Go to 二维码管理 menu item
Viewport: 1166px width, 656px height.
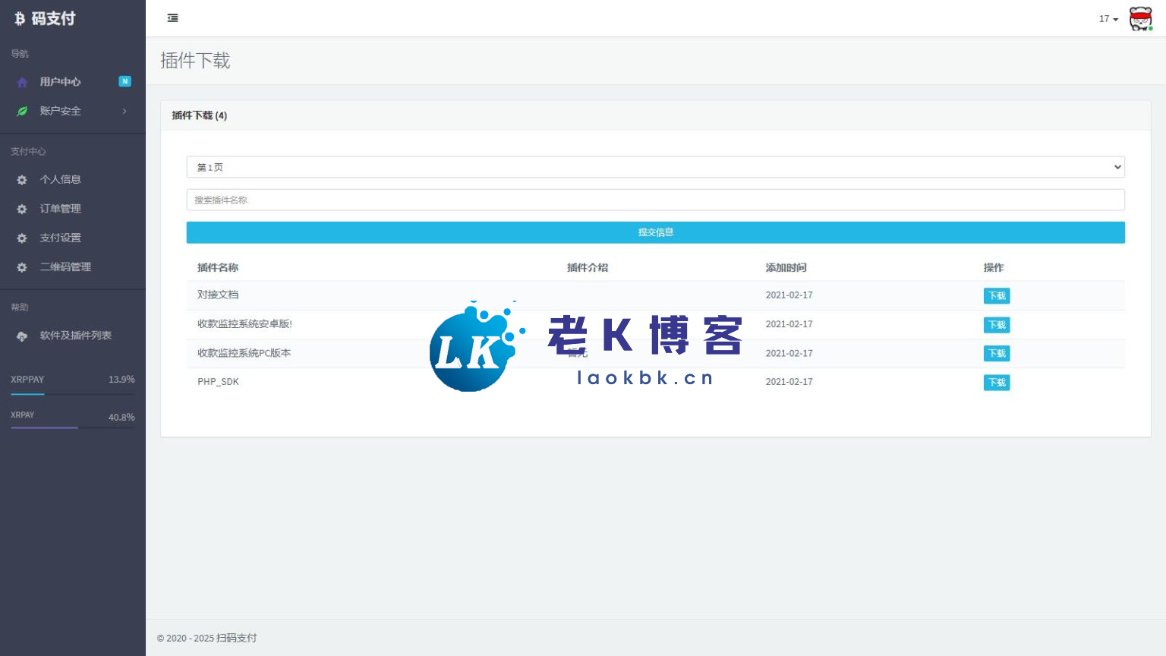point(65,267)
